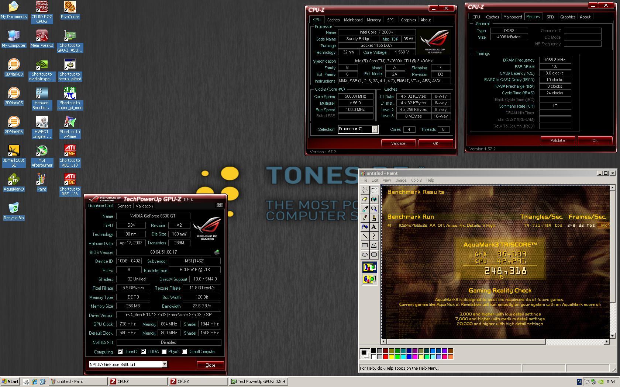
Task: Open the HWBOT Unigine Heaven desktop icon
Action: tap(42, 127)
